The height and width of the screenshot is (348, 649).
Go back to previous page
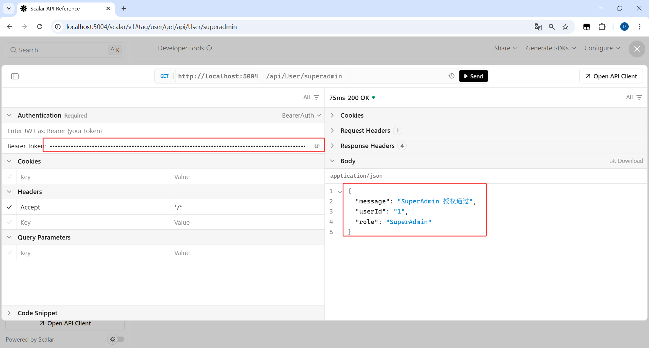pos(9,27)
